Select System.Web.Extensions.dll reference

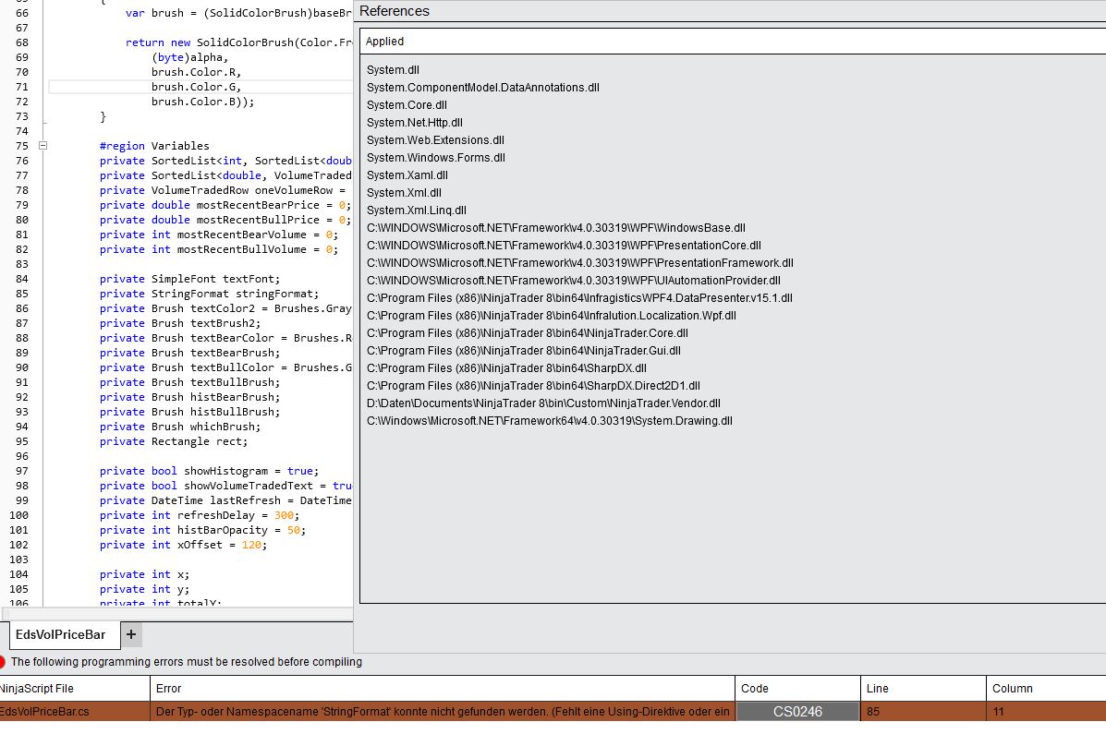[x=435, y=140]
